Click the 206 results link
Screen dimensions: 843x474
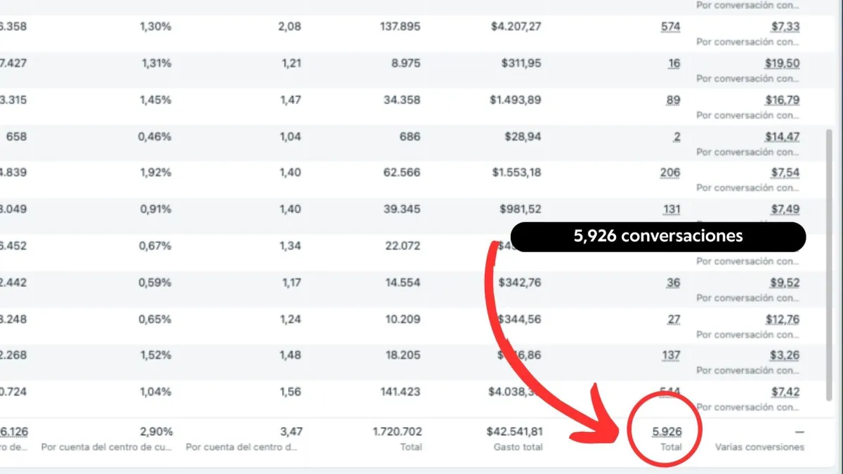tap(671, 173)
